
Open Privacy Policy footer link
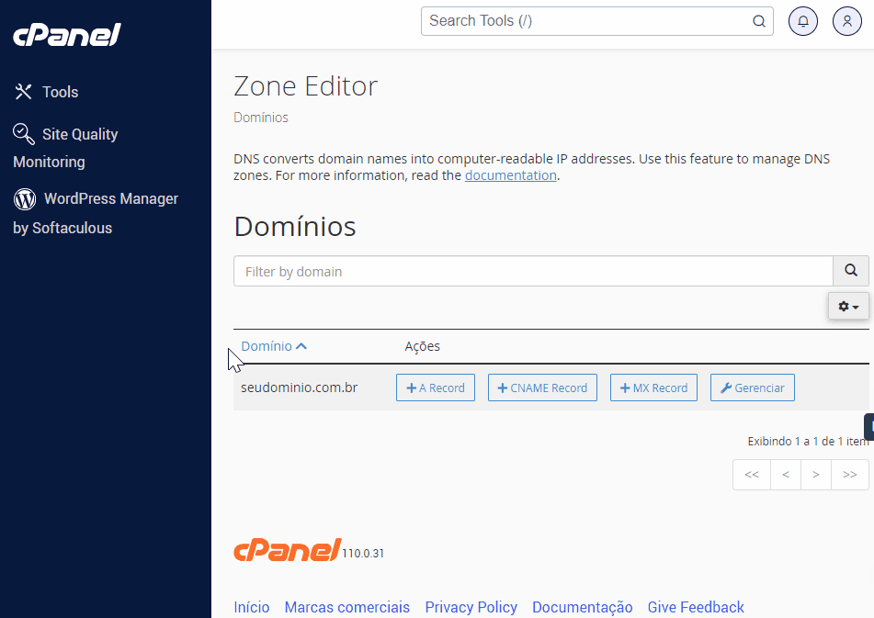coord(471,607)
